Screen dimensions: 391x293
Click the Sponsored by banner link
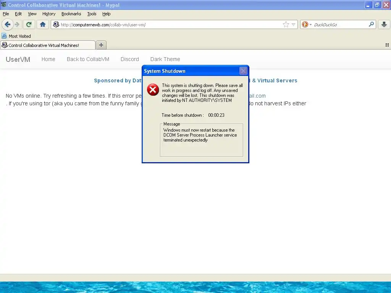[118, 80]
